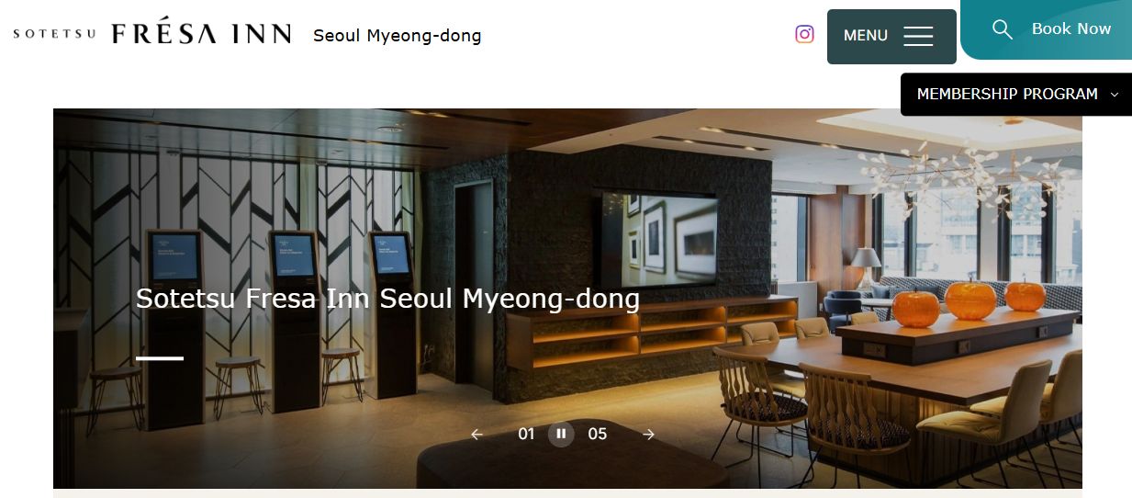
Task: Click the SOTETSU brand text
Action: (54, 35)
